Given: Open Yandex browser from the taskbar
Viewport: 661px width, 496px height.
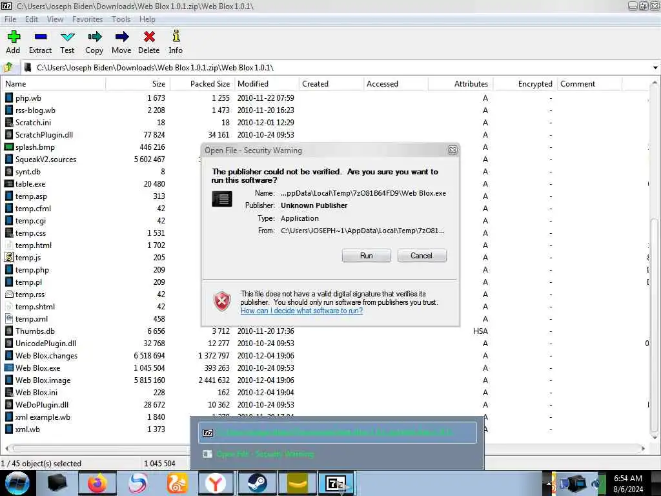Looking at the screenshot, I should coord(216,483).
